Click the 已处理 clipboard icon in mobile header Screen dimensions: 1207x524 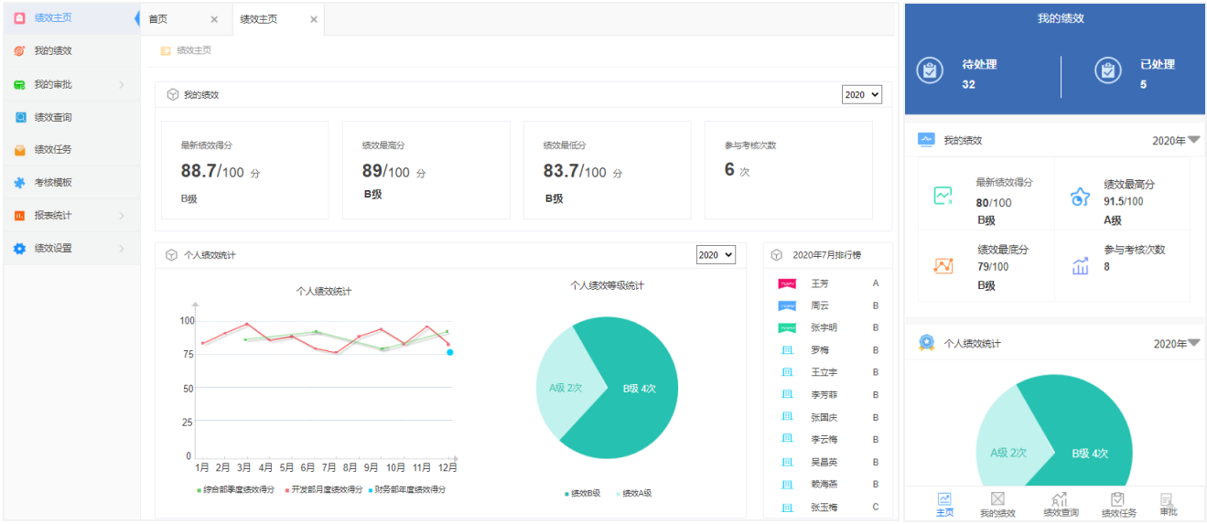1108,70
